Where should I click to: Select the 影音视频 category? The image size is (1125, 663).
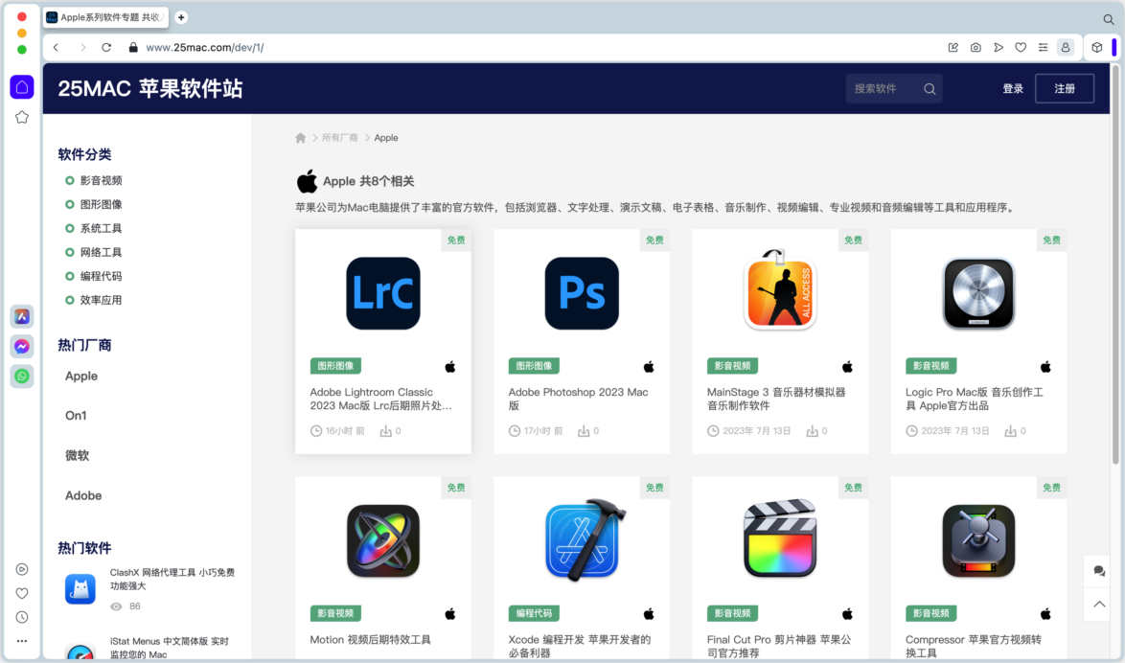click(x=102, y=180)
